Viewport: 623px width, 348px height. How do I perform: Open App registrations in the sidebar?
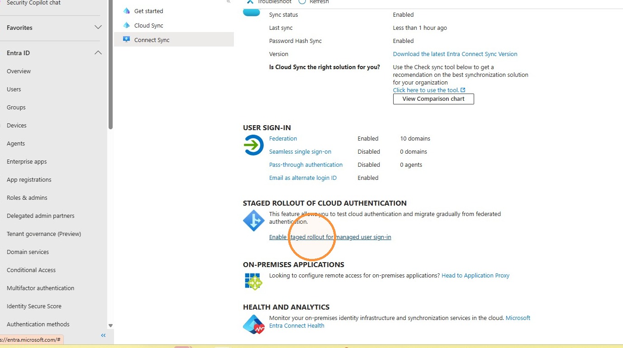[x=29, y=179]
